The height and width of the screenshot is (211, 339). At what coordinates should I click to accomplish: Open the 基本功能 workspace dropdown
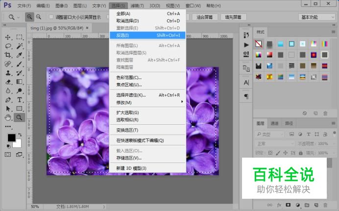(x=316, y=17)
